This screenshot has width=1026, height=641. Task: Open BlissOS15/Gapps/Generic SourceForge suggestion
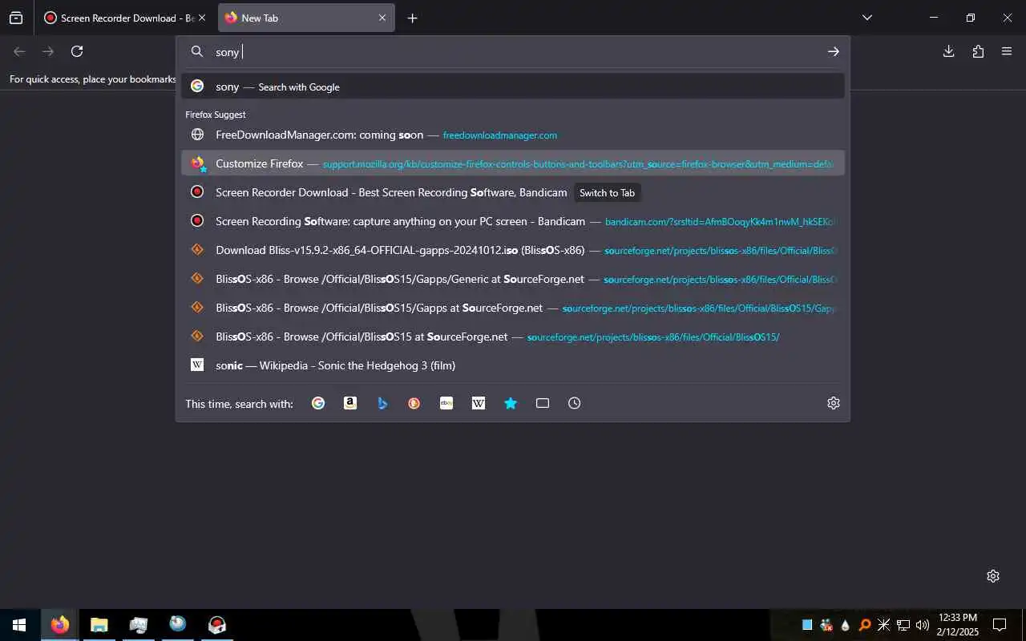(x=513, y=279)
